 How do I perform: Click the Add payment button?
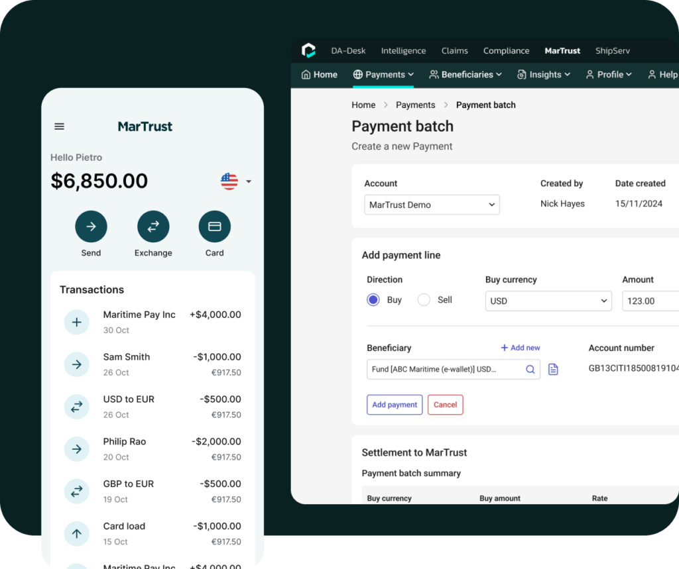(x=394, y=404)
